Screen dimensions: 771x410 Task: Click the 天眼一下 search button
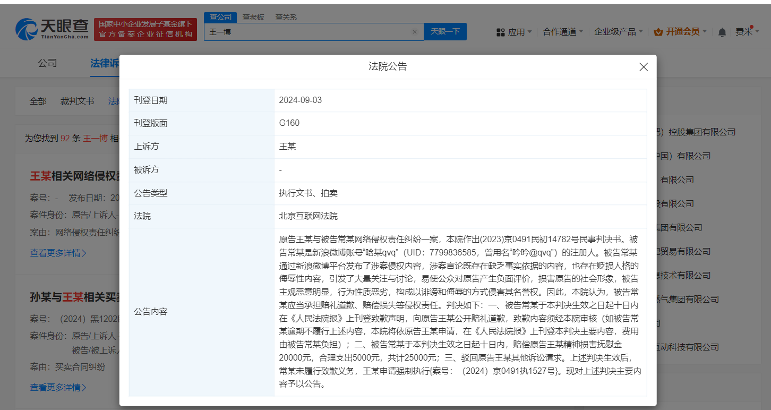tap(445, 32)
